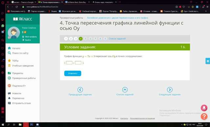Screen dimensions: 210x127
Task: Open Список заданий link in progress bar
Action: (x=117, y=39)
